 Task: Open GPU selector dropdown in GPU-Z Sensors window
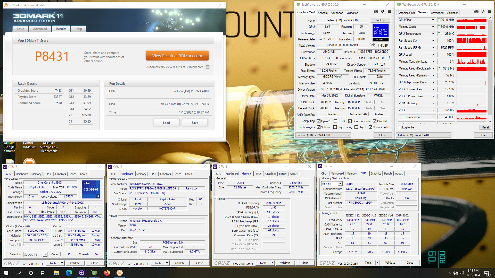[x=424, y=135]
